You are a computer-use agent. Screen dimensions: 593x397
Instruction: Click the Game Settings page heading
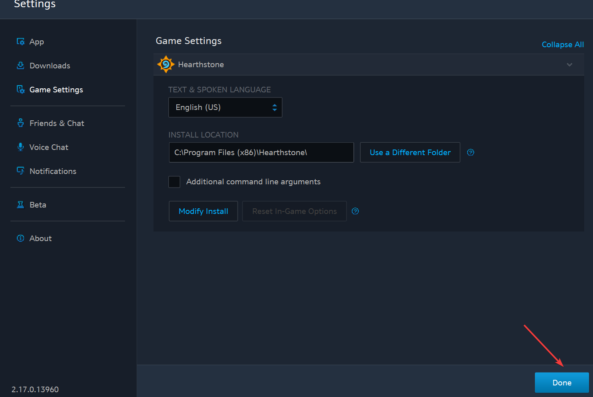(189, 41)
